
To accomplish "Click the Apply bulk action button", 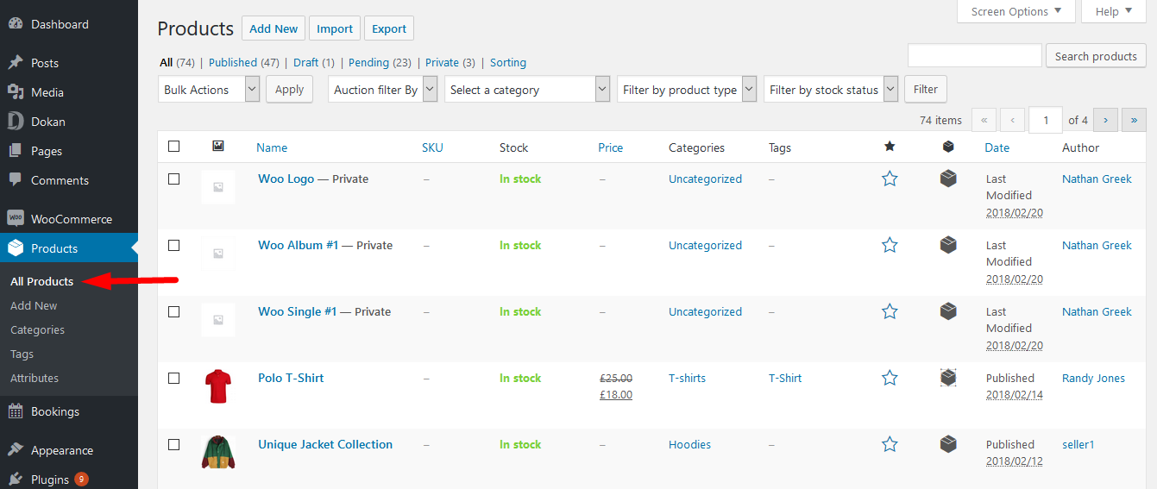I will pyautogui.click(x=289, y=90).
